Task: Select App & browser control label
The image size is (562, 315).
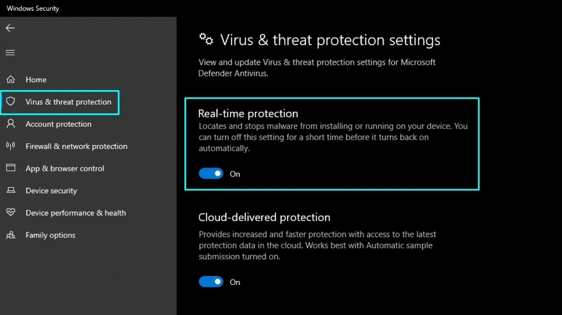Action: tap(65, 168)
